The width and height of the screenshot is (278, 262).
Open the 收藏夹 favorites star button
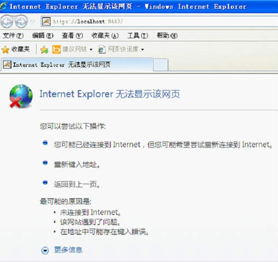click(x=15, y=49)
